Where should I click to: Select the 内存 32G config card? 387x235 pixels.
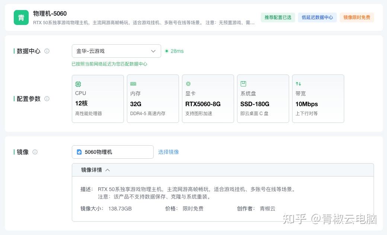[x=153, y=99]
